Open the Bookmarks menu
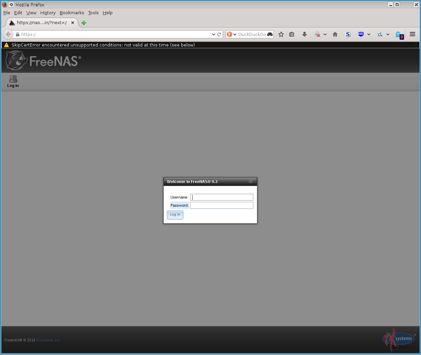 click(72, 13)
